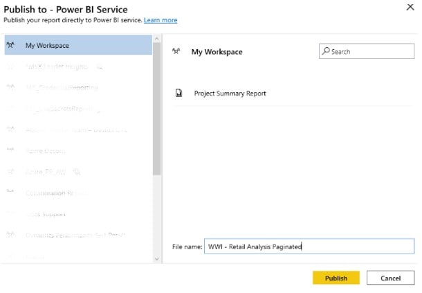The width and height of the screenshot is (422, 293).
Task: Click the magnifier icon in Search box
Action: 326,51
